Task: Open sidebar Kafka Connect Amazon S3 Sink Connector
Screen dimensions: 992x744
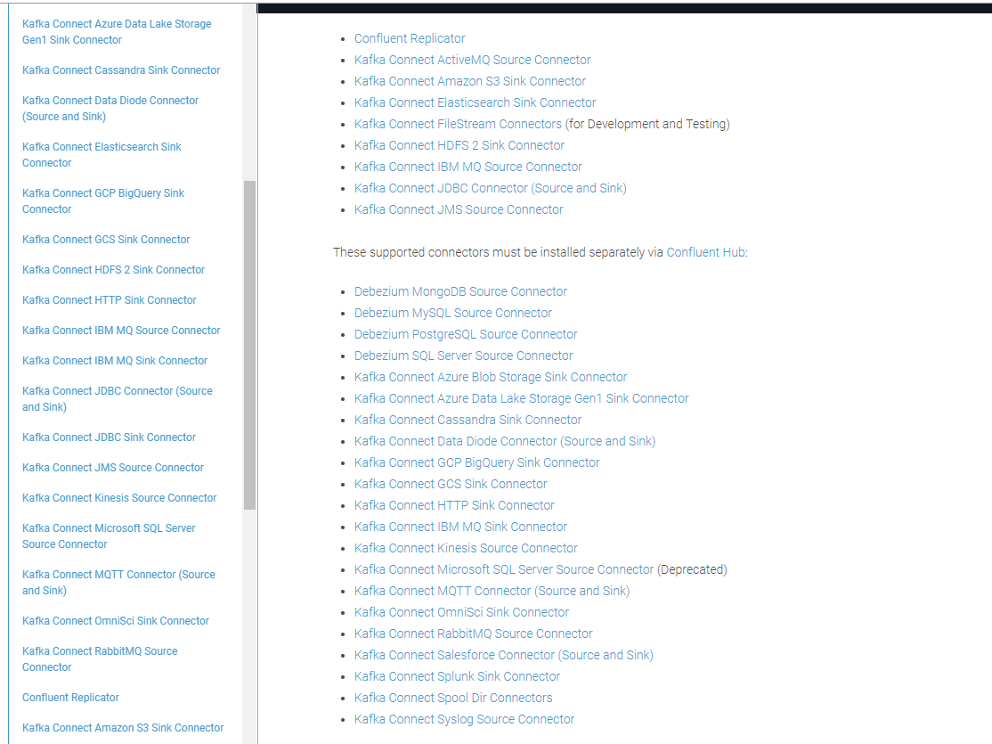Action: 123,728
